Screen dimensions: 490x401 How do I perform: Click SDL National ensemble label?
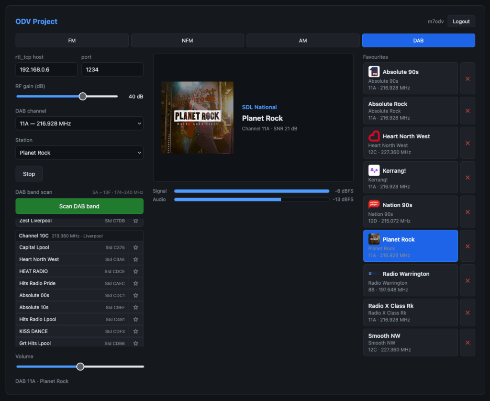coord(259,107)
